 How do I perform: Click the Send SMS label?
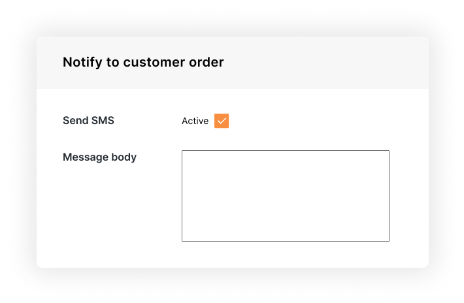tap(88, 121)
